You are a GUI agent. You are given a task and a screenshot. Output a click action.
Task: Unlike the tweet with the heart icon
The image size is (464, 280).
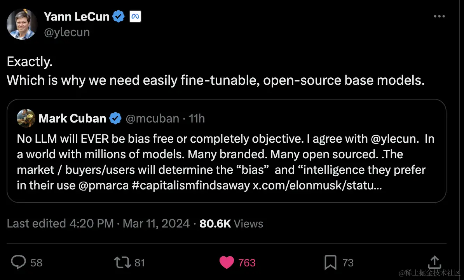227,262
